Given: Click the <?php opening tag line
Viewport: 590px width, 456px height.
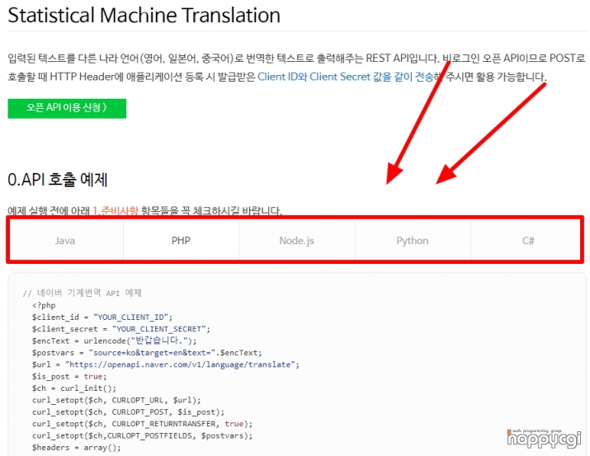Looking at the screenshot, I should 44,305.
